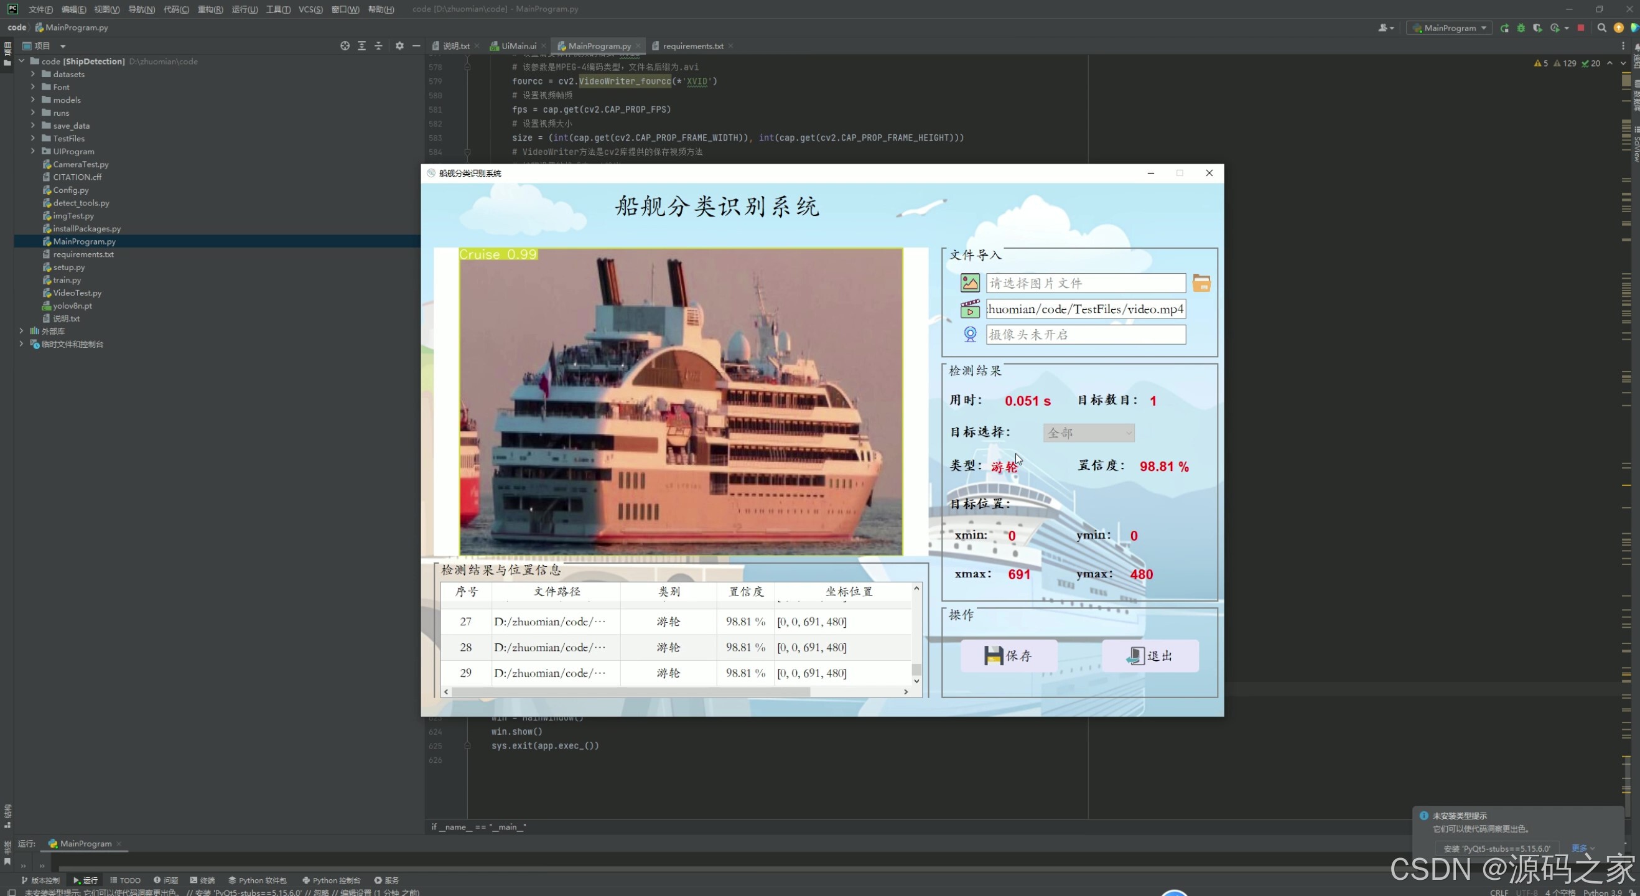Stop the running program with red square

(1580, 28)
